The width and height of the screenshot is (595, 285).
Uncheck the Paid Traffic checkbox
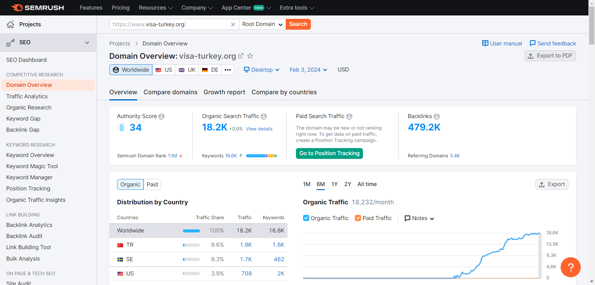pyautogui.click(x=358, y=218)
